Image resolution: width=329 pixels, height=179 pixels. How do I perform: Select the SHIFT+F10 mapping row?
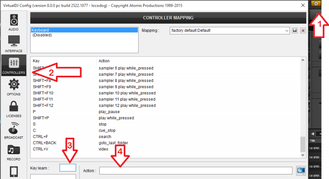pyautogui.click(x=166, y=93)
